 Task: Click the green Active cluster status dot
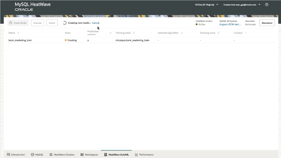coord(197,24)
